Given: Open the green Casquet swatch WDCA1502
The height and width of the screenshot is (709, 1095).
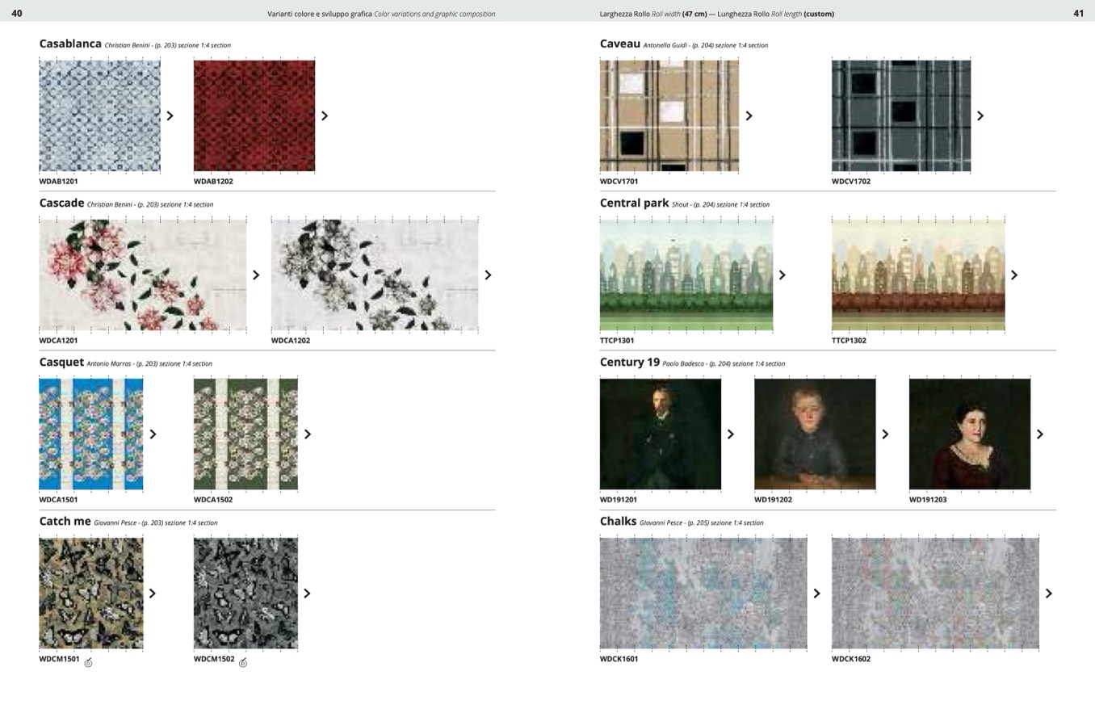Looking at the screenshot, I should click(x=245, y=434).
